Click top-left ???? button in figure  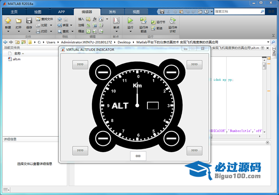click(x=80, y=65)
